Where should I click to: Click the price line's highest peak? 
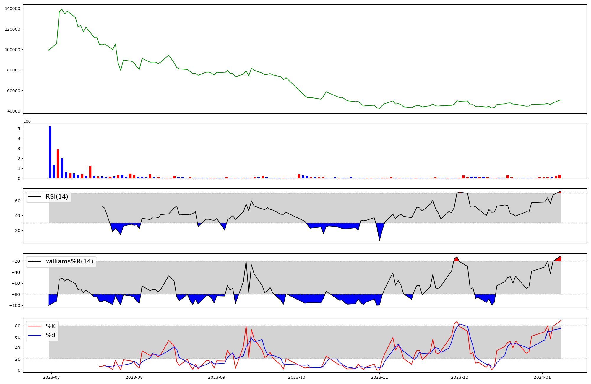pyautogui.click(x=62, y=10)
